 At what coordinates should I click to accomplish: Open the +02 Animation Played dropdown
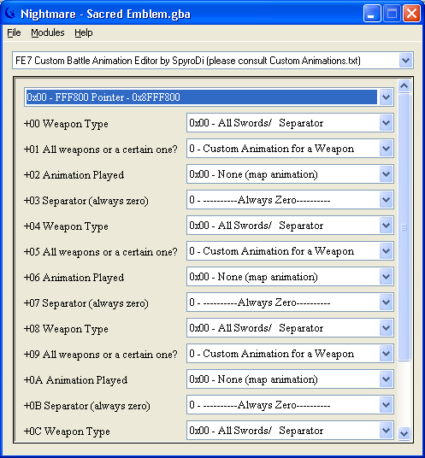pyautogui.click(x=386, y=174)
